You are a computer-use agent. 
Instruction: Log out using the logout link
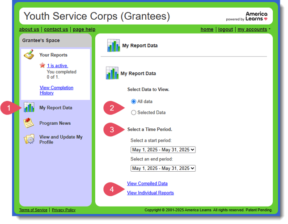[225, 30]
